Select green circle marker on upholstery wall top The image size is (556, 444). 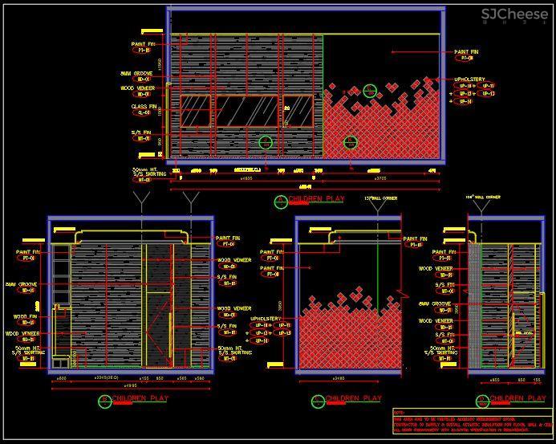coord(370,92)
